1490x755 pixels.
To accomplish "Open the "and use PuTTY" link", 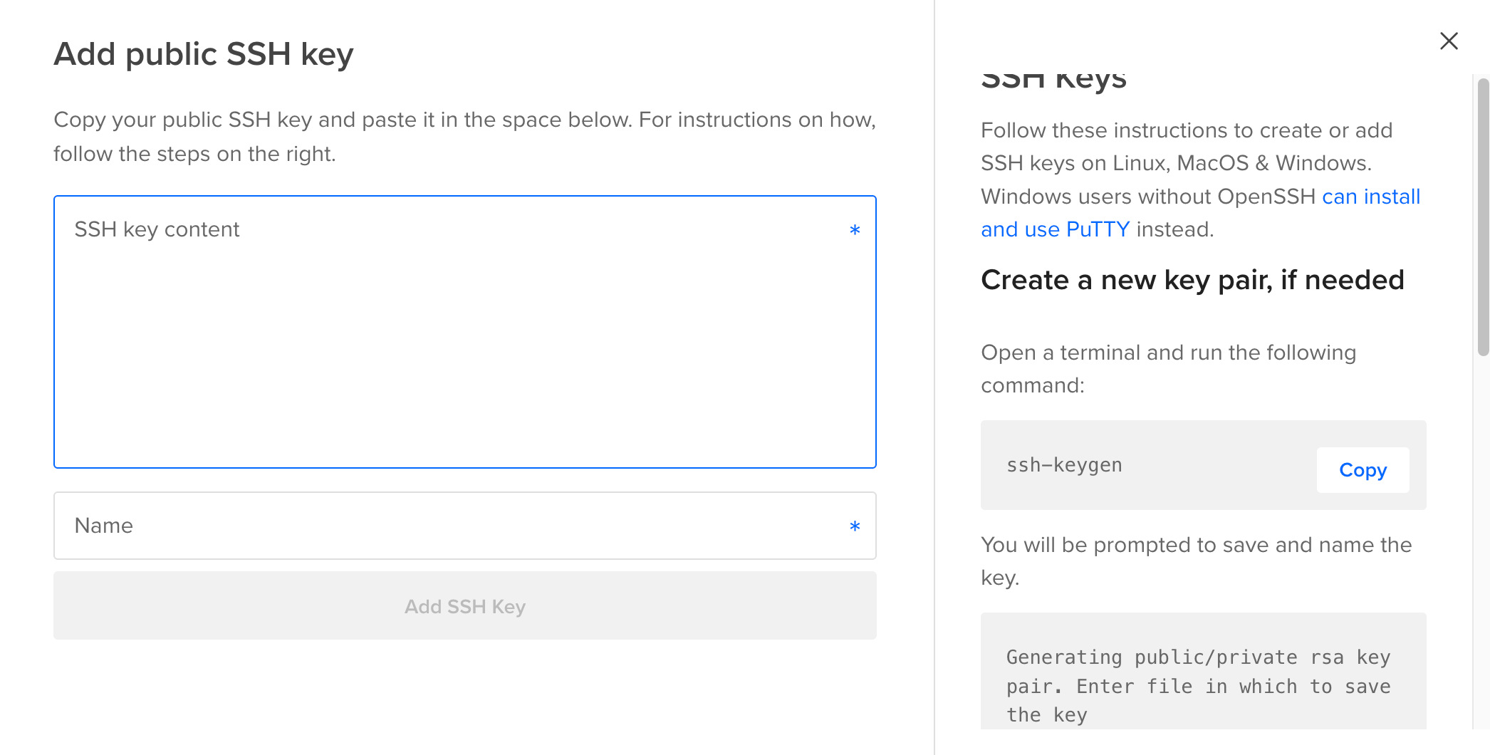I will click(x=1055, y=229).
